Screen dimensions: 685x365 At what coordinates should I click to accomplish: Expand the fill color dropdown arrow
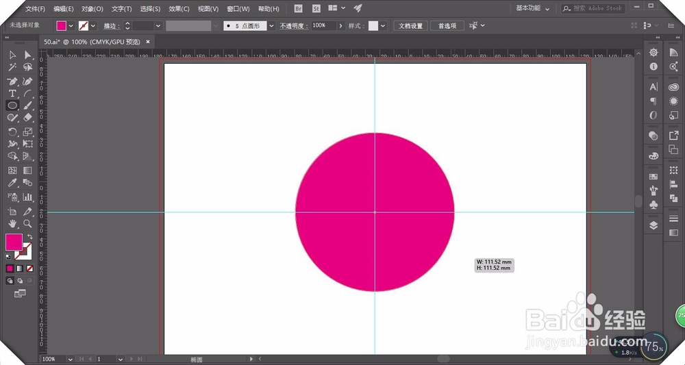pyautogui.click(x=71, y=26)
